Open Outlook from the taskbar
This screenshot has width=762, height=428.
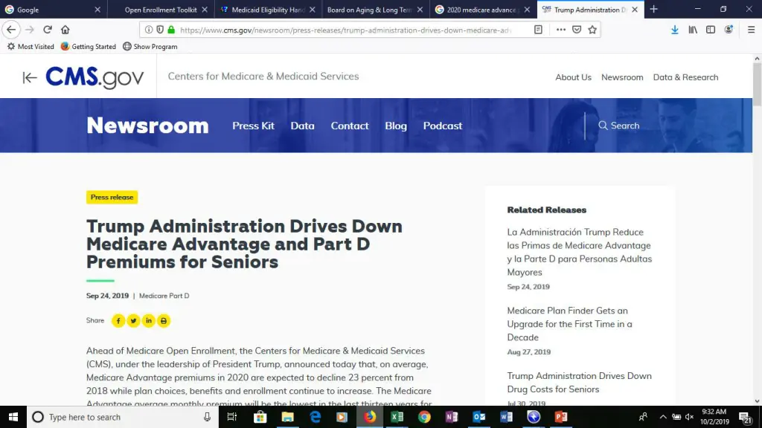coord(478,417)
